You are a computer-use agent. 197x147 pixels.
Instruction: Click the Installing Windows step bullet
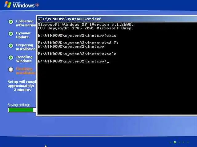(x=11, y=58)
